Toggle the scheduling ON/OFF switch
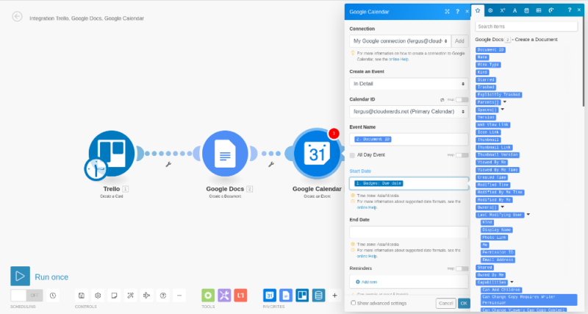 [x=26, y=295]
